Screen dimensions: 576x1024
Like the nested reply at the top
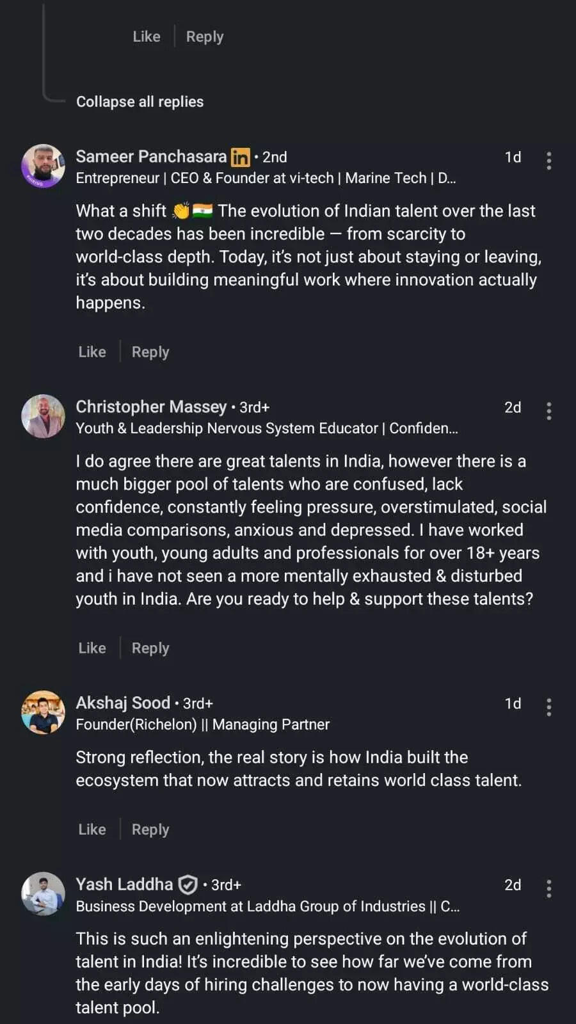(x=147, y=36)
